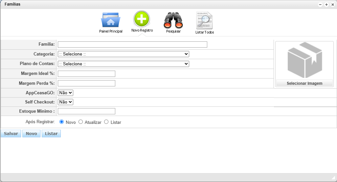Choose the Atualizar radio option

(x=80, y=122)
